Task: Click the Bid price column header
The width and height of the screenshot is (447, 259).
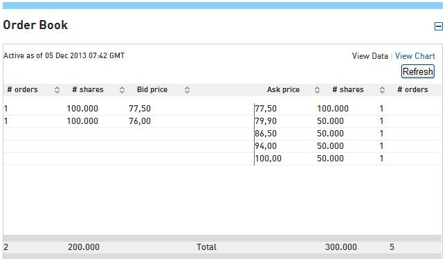Action: pos(152,89)
